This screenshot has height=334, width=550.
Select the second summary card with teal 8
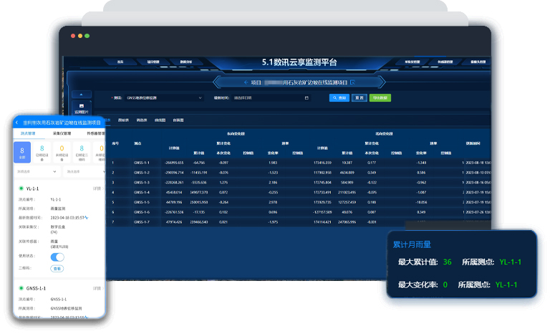point(42,153)
